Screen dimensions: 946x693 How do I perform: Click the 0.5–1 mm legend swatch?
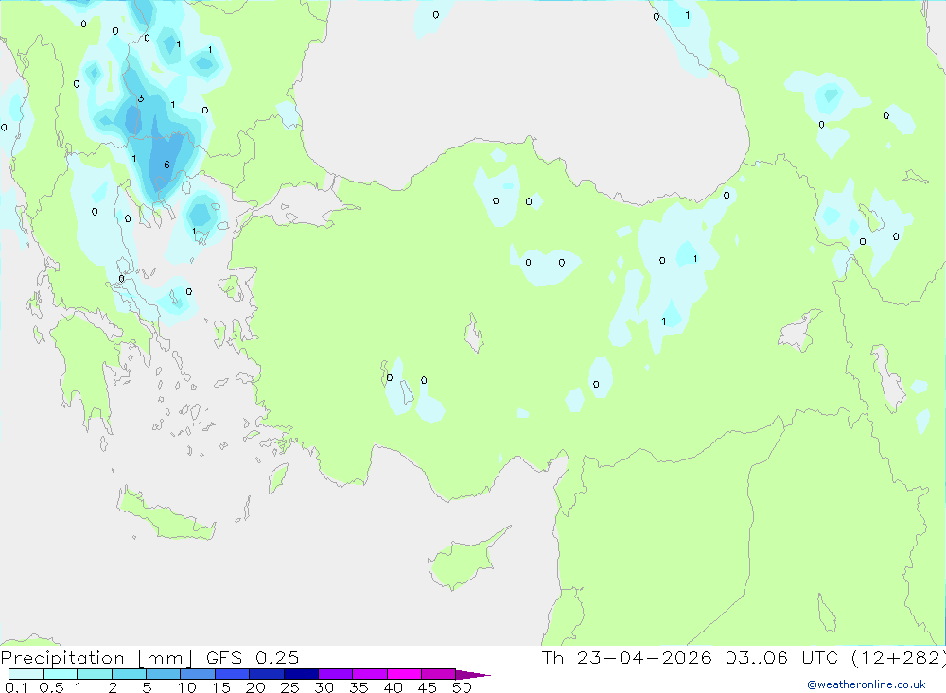(x=61, y=674)
